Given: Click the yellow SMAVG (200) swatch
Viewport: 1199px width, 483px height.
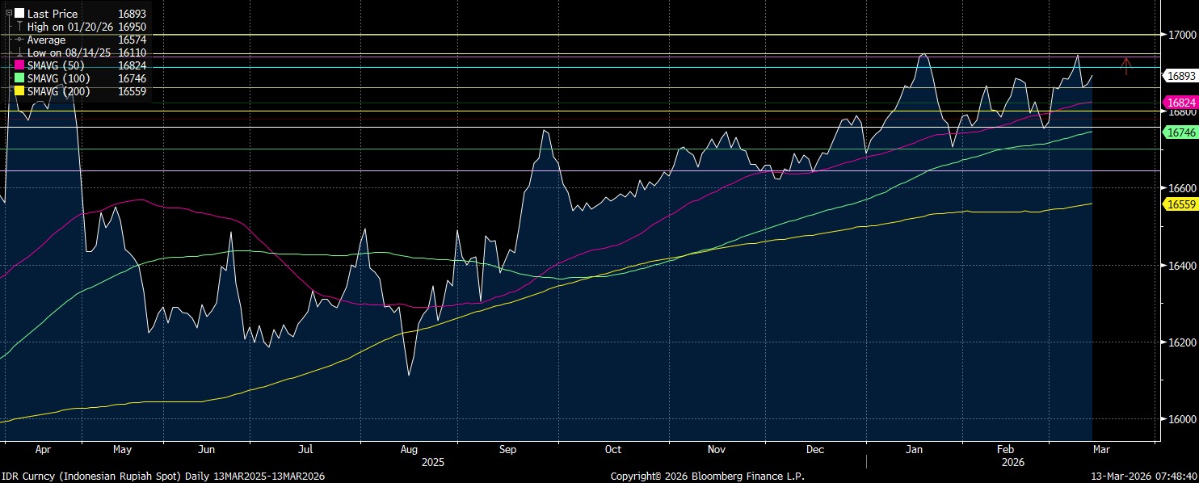Looking at the screenshot, I should coord(19,91).
